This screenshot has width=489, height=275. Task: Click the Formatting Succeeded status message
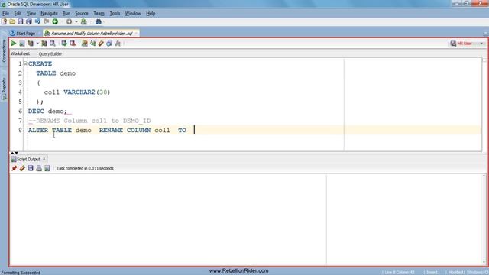pos(21,273)
